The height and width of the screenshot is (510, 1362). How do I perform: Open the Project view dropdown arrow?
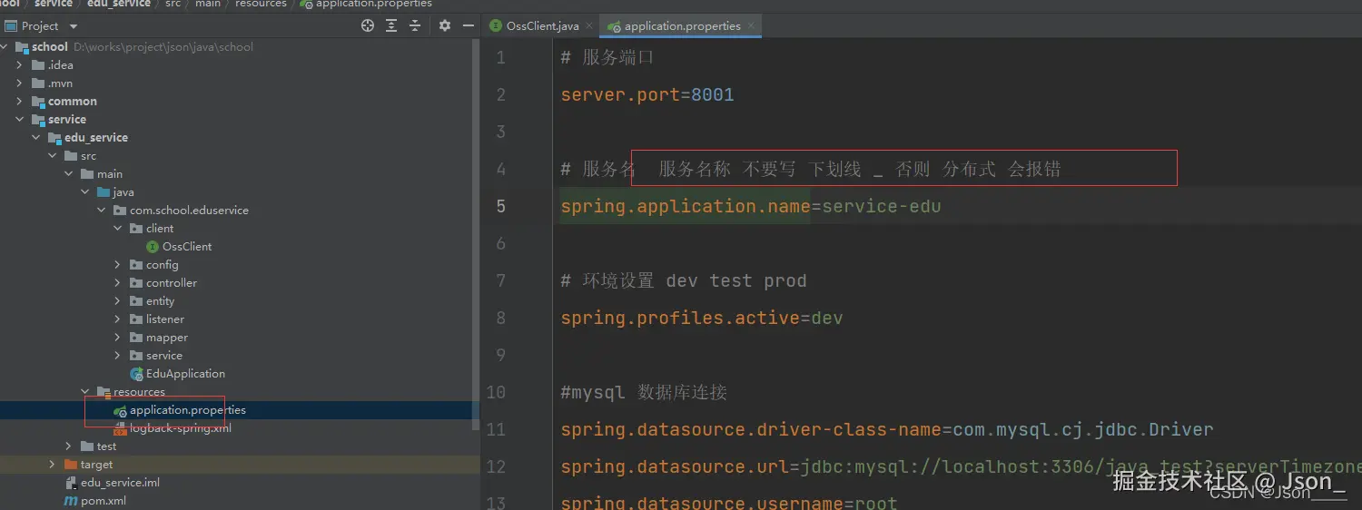74,26
